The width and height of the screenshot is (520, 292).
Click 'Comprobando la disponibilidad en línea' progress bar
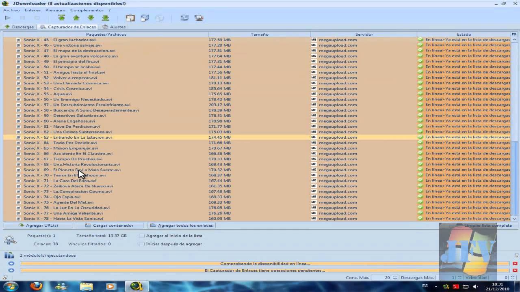click(265, 264)
